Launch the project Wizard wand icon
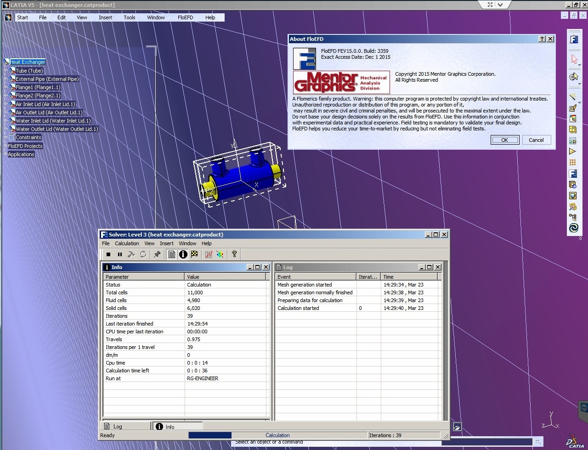 pos(573,96)
